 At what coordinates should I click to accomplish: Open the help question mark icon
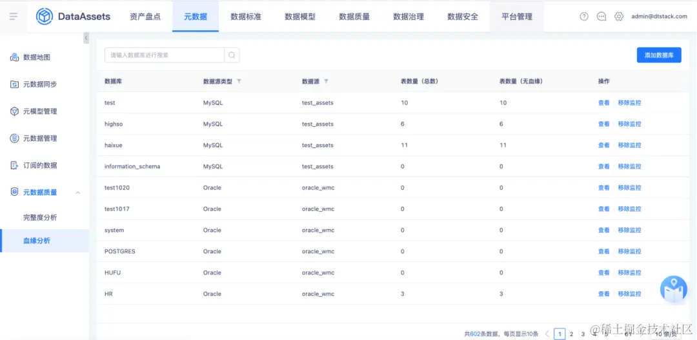coord(584,16)
